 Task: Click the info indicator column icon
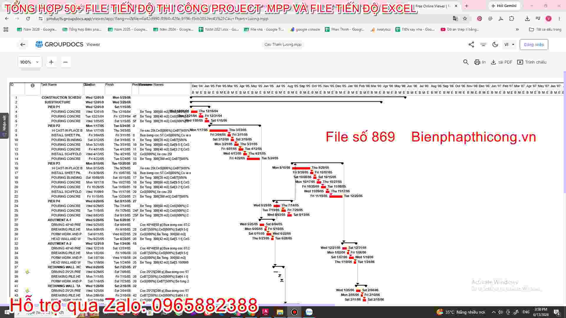click(x=33, y=85)
